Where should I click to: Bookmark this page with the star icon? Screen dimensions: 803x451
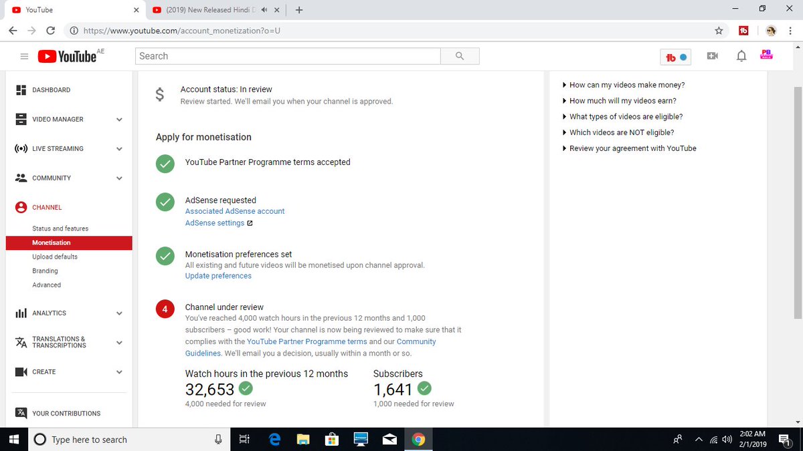pos(719,30)
